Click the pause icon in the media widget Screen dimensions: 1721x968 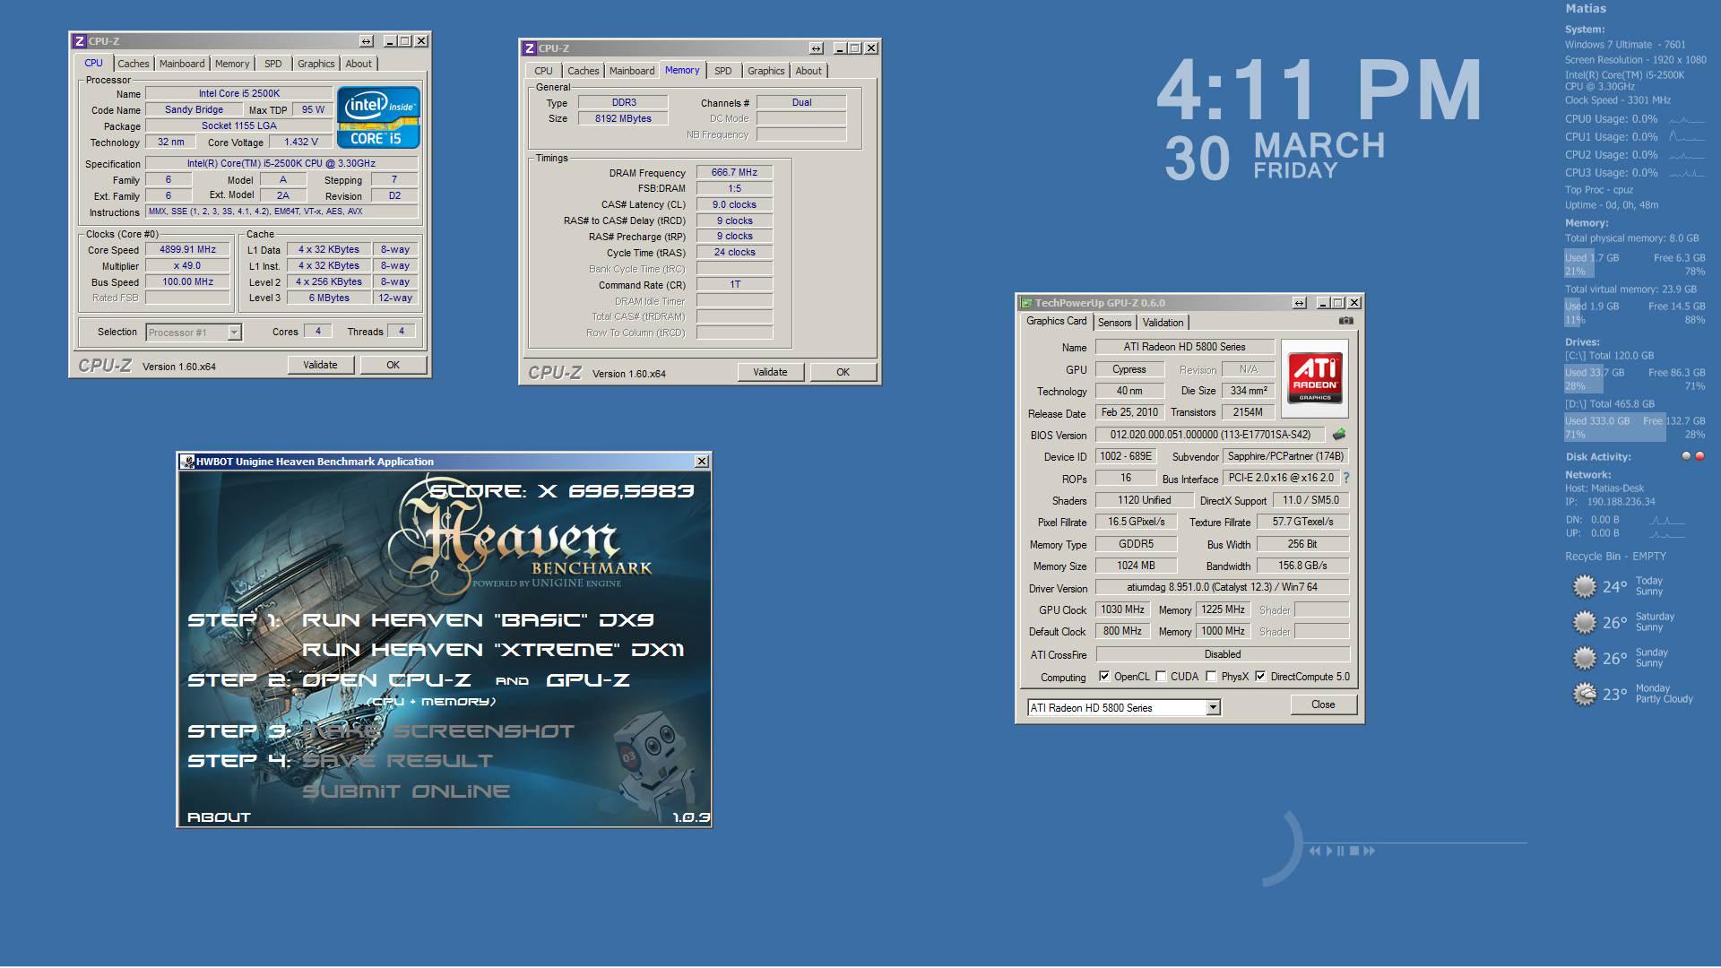tap(1341, 851)
